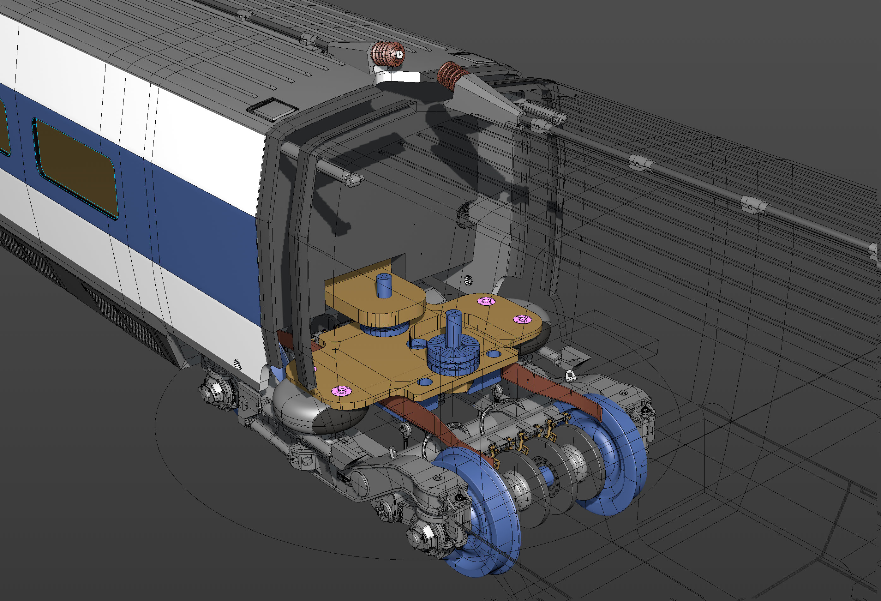Click the white bracket under left insulator
881x601 pixels.
[398, 78]
